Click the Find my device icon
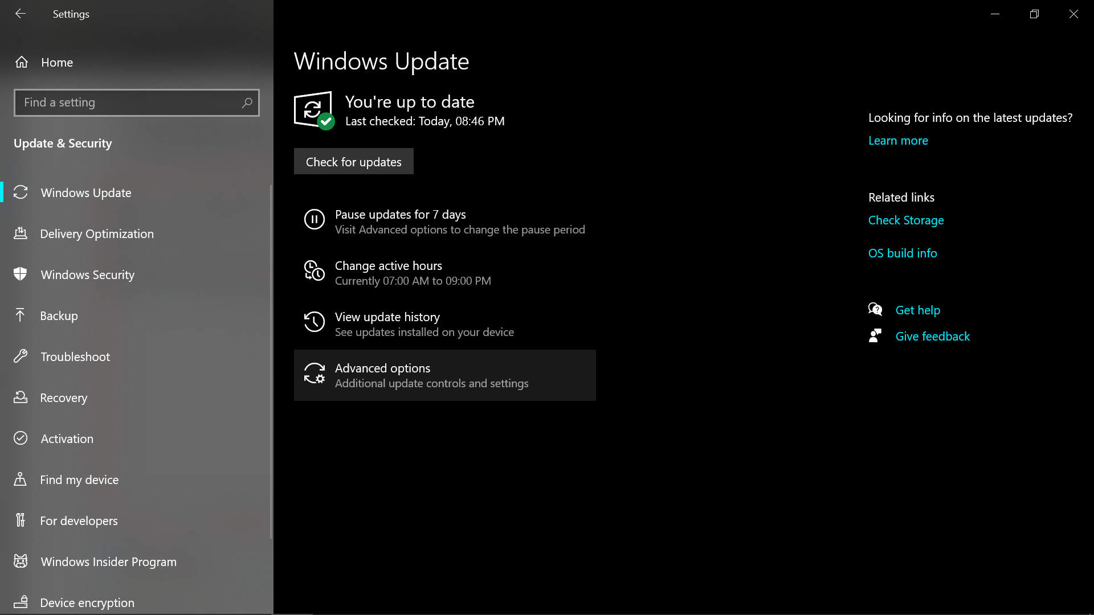 (21, 479)
